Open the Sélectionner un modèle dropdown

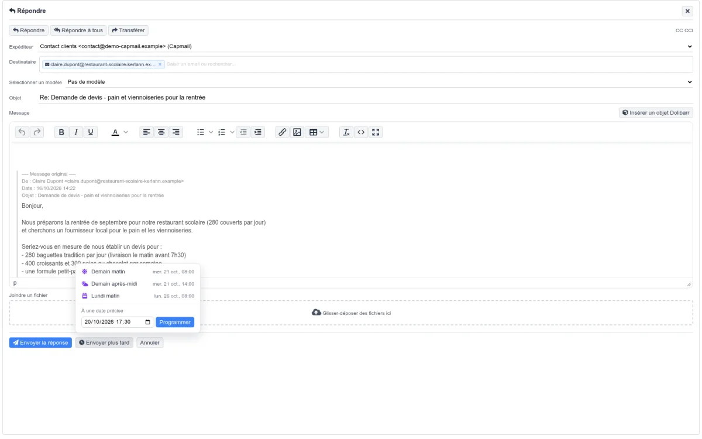[x=379, y=82]
